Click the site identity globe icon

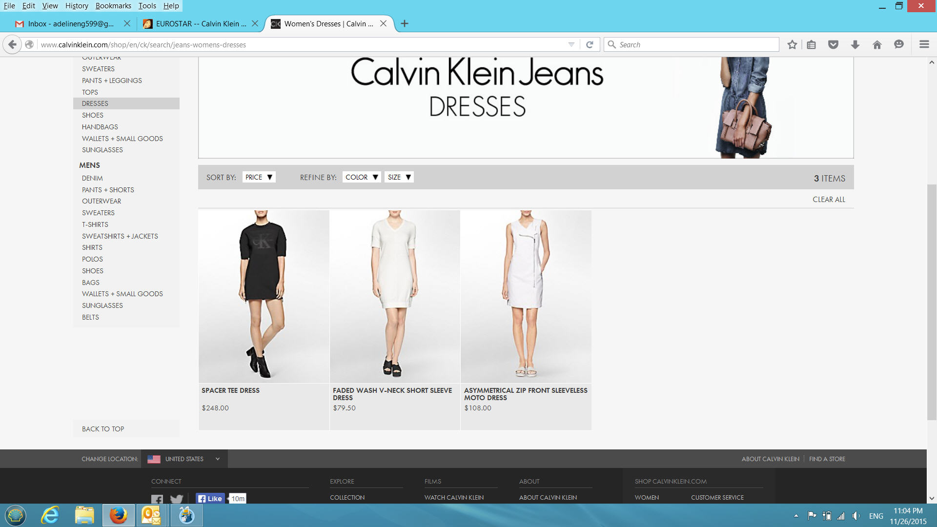click(x=29, y=44)
